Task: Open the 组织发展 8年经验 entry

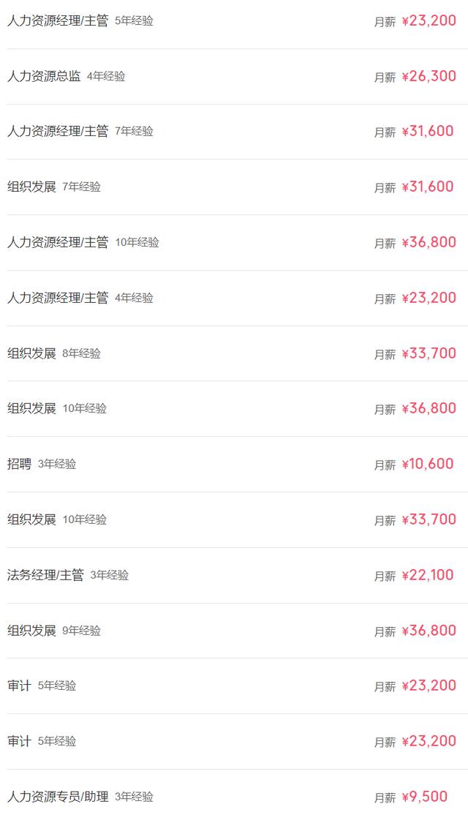Action: click(x=31, y=353)
